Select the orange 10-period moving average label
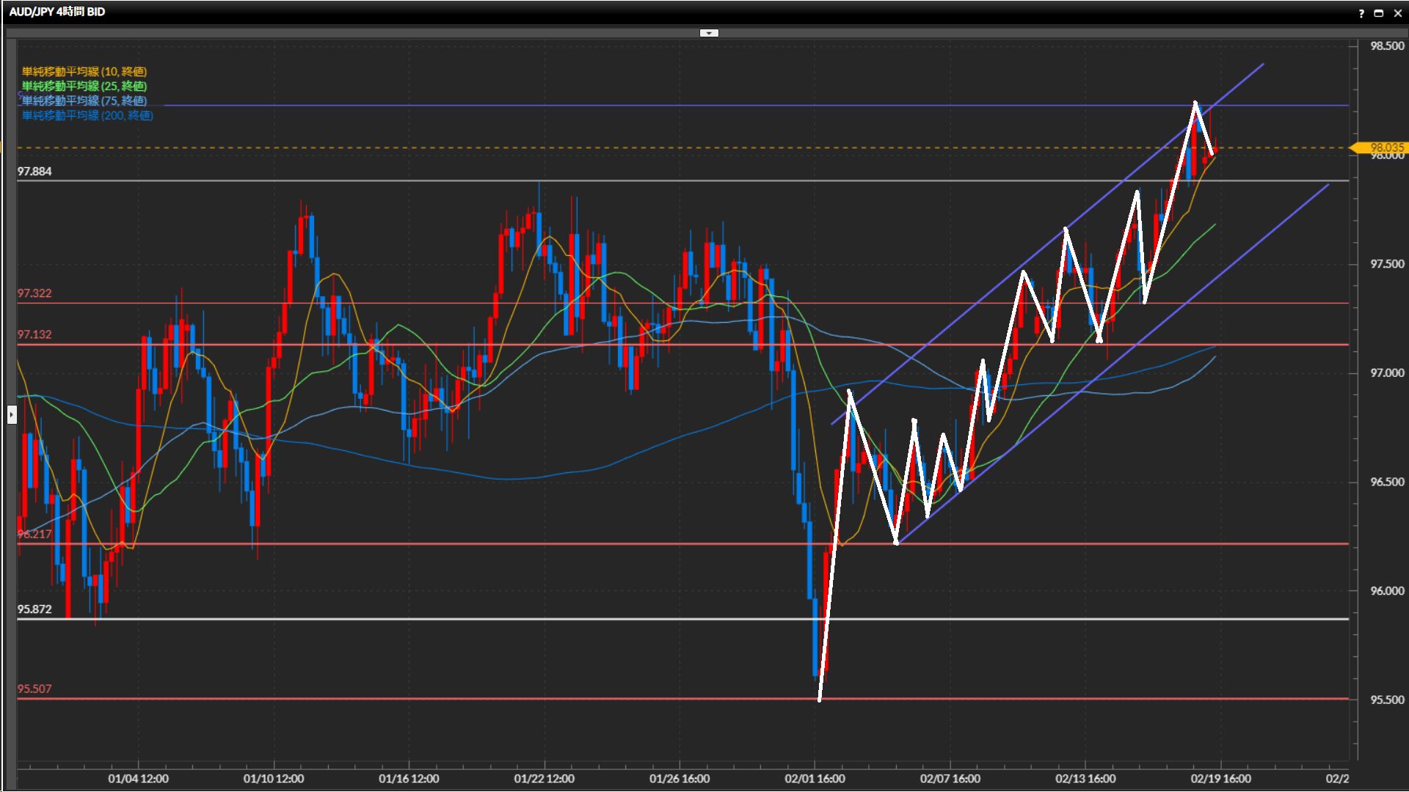 [x=84, y=71]
